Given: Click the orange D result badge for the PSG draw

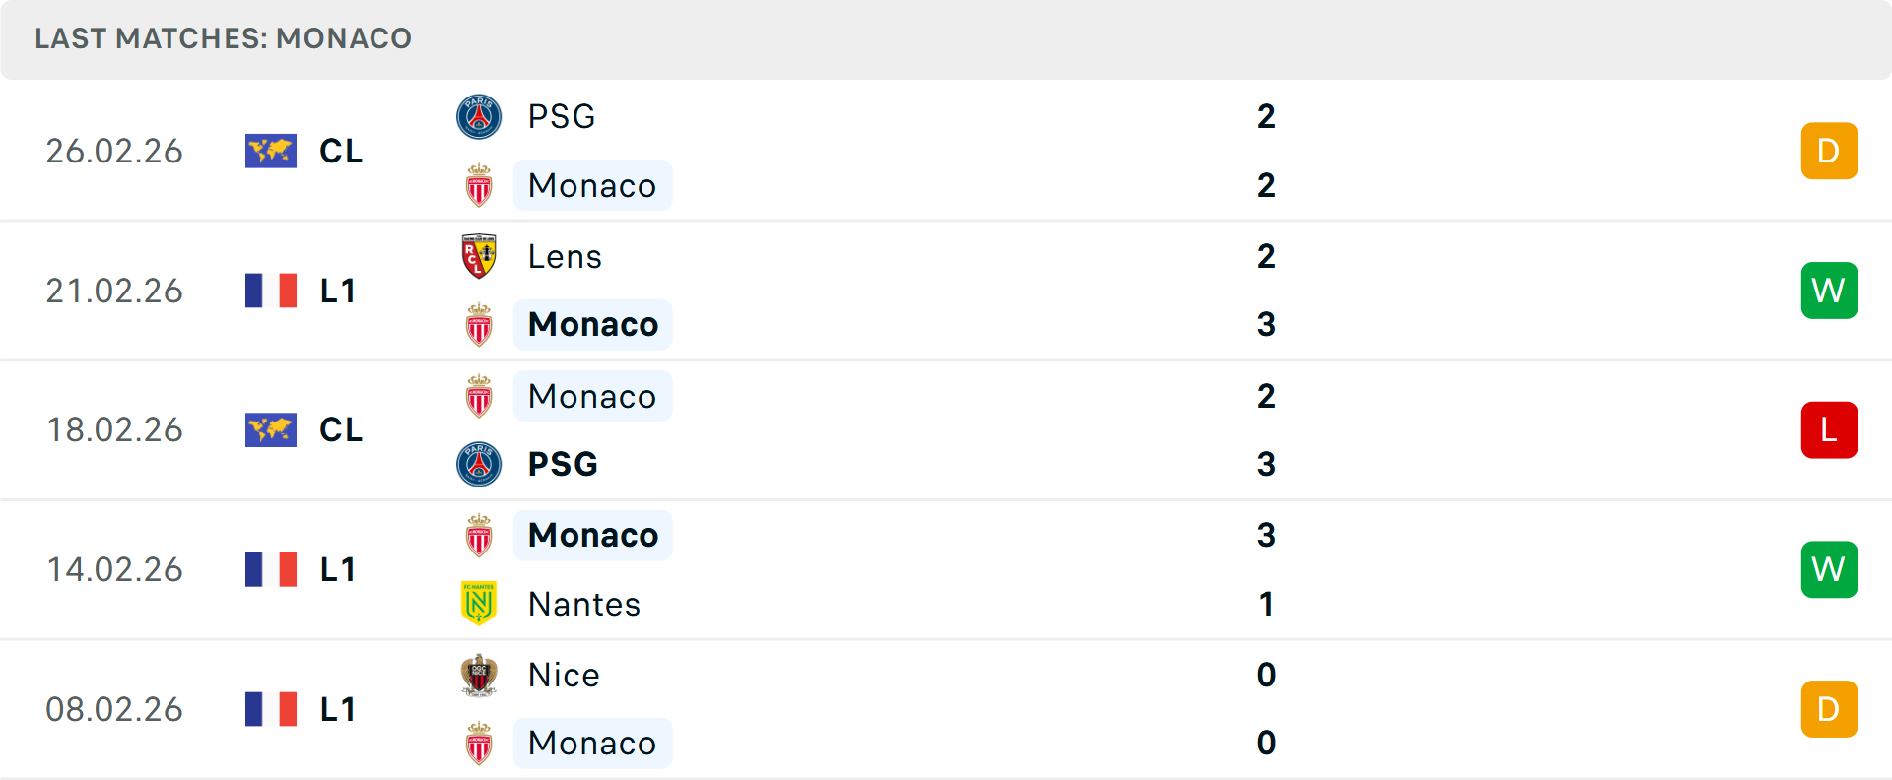Looking at the screenshot, I should point(1829,151).
